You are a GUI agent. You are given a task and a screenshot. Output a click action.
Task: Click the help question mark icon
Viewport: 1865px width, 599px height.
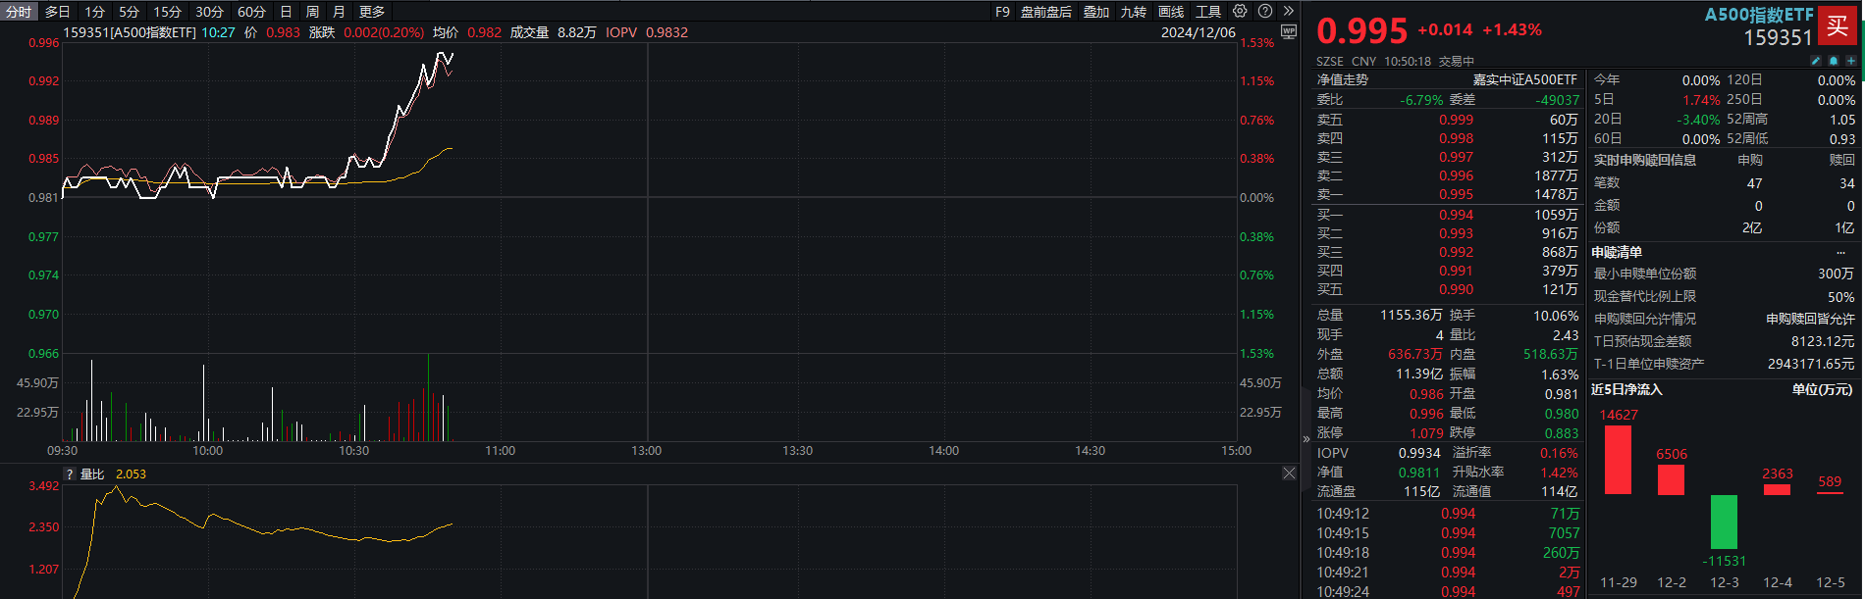[1265, 11]
